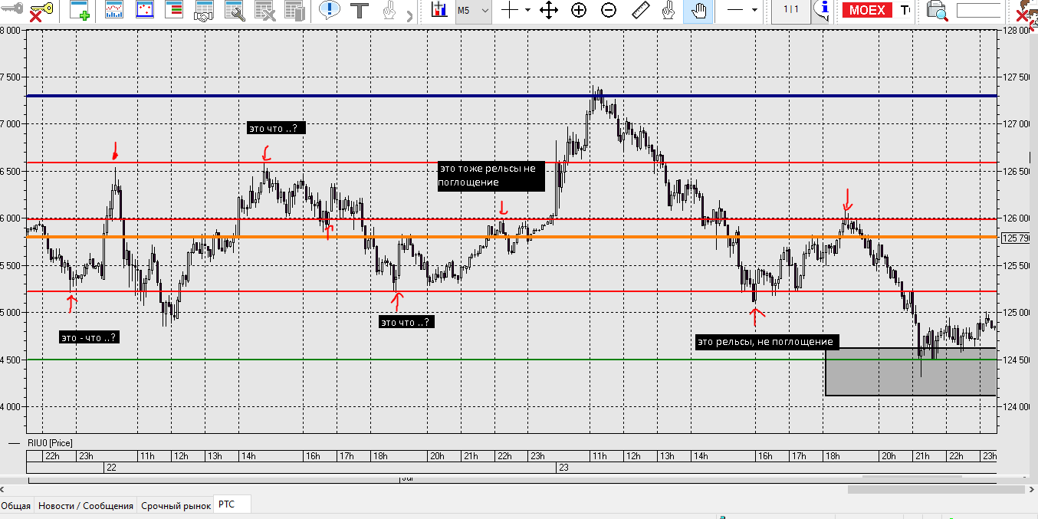Click the two-finger hand icon near ruler
The width and height of the screenshot is (1038, 519).
(x=668, y=11)
